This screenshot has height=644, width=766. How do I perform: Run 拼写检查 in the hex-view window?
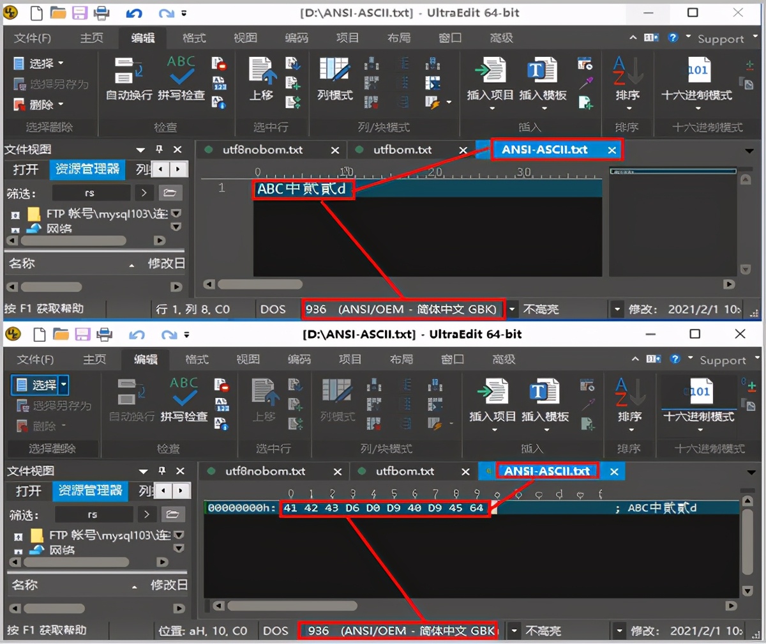coord(184,401)
